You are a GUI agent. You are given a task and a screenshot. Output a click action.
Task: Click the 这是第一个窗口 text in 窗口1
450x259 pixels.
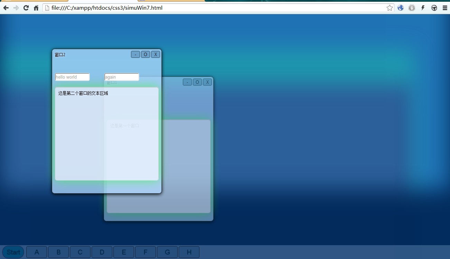125,126
